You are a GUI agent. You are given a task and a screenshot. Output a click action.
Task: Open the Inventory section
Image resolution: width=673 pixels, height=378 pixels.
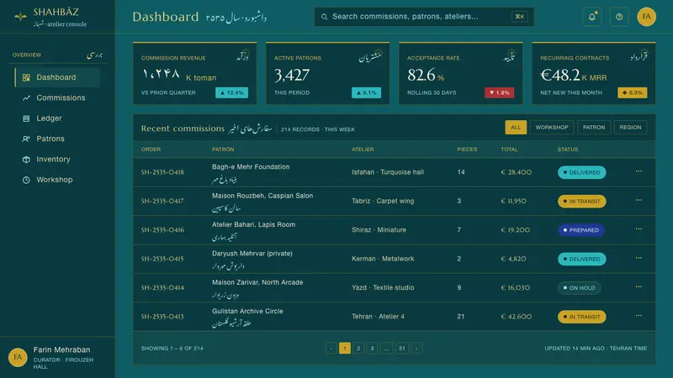pos(57,160)
